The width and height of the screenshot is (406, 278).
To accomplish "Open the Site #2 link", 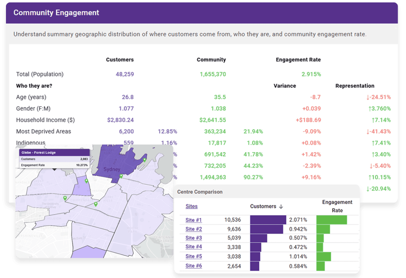I will pyautogui.click(x=194, y=229).
